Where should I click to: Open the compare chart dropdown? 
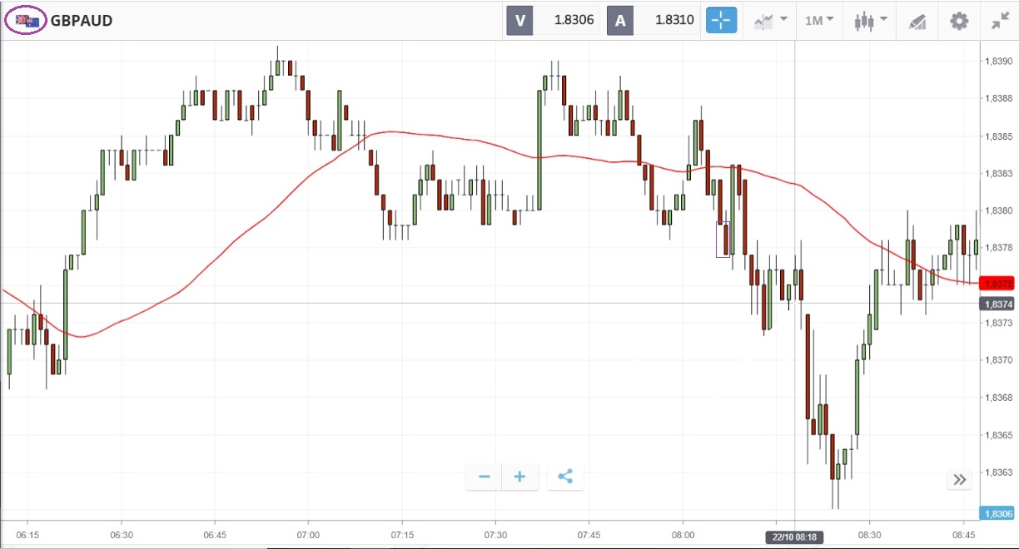tap(770, 20)
